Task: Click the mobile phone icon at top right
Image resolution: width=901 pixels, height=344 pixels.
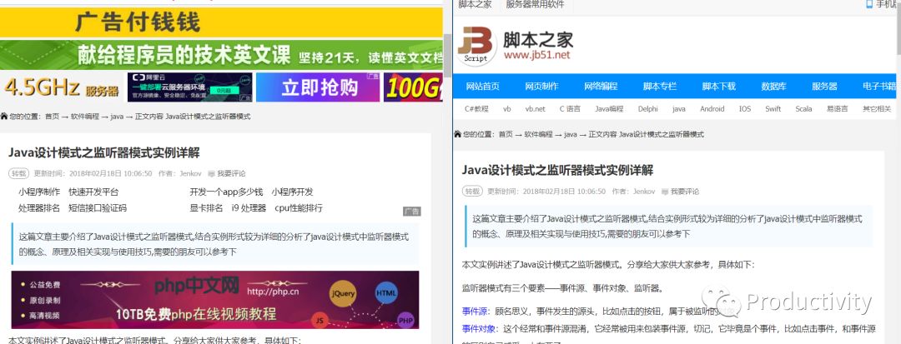Action: pyautogui.click(x=869, y=4)
